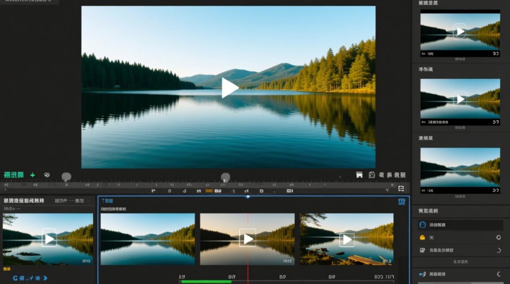Select the bottom thumbnail without play overlay in right panel
The width and height of the screenshot is (510, 284).
pyautogui.click(x=460, y=170)
